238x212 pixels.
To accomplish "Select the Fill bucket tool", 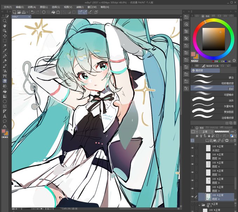I will (5, 91).
